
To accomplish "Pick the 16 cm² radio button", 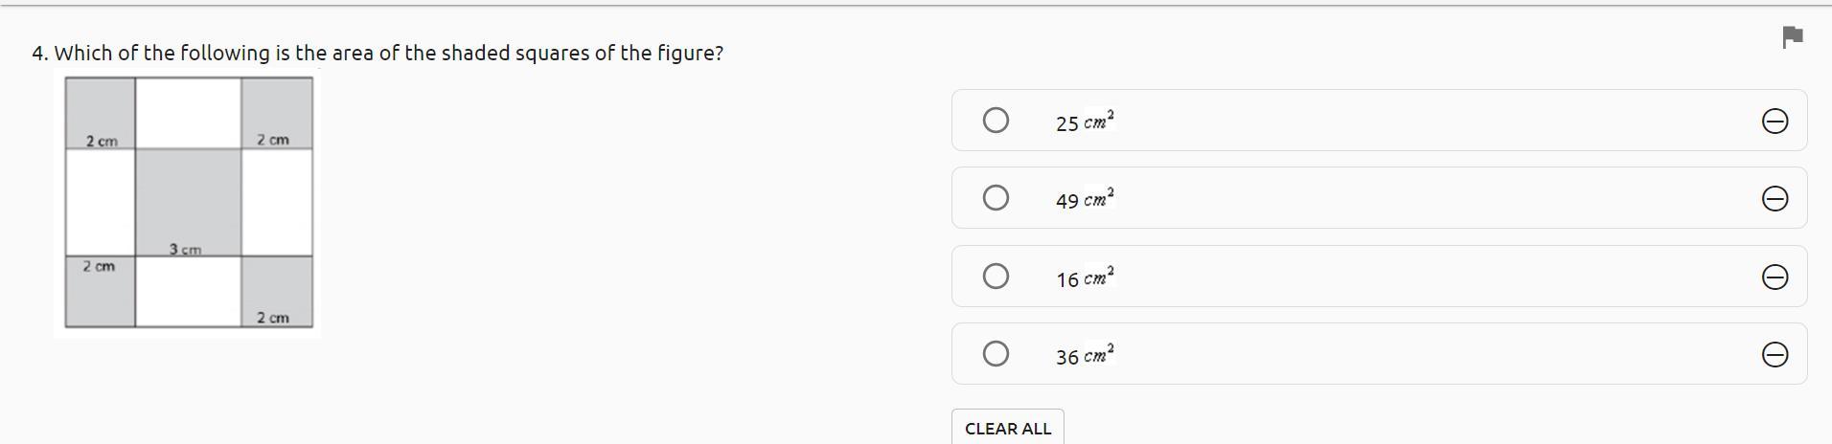I will click(996, 277).
